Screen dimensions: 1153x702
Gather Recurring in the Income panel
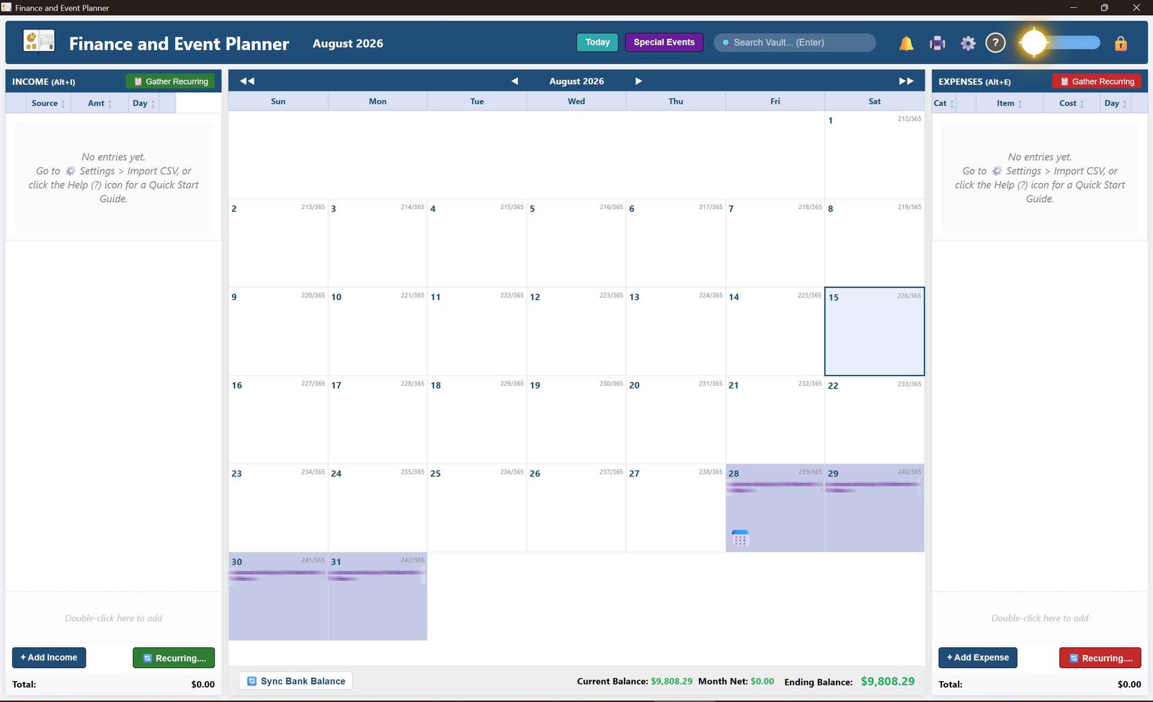pyautogui.click(x=170, y=81)
